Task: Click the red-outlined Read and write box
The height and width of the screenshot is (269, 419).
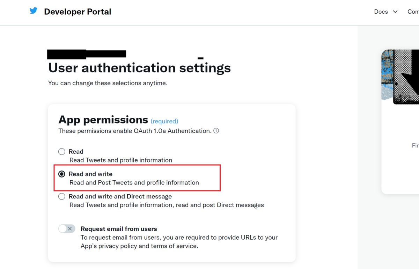Action: (x=137, y=177)
